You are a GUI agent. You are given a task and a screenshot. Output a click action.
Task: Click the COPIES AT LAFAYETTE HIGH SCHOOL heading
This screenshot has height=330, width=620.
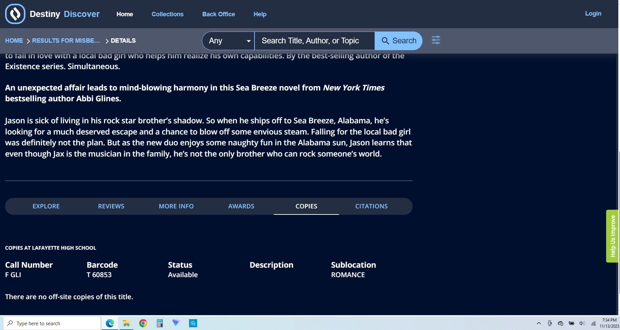(51, 248)
